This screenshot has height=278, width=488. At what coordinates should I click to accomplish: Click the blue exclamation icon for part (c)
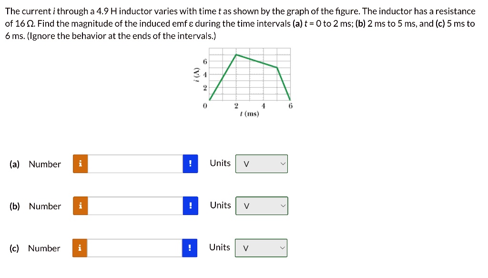pyautogui.click(x=189, y=248)
